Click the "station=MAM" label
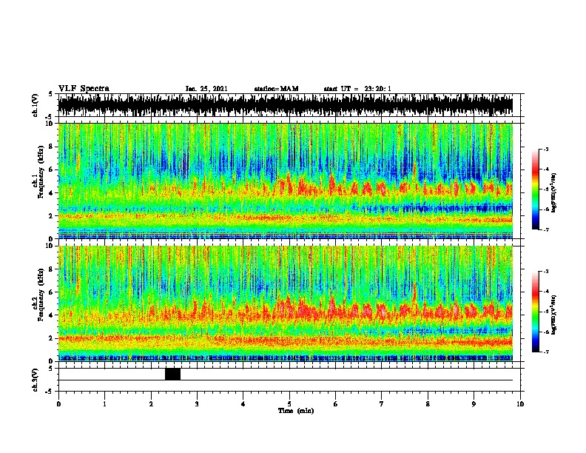 (x=276, y=89)
